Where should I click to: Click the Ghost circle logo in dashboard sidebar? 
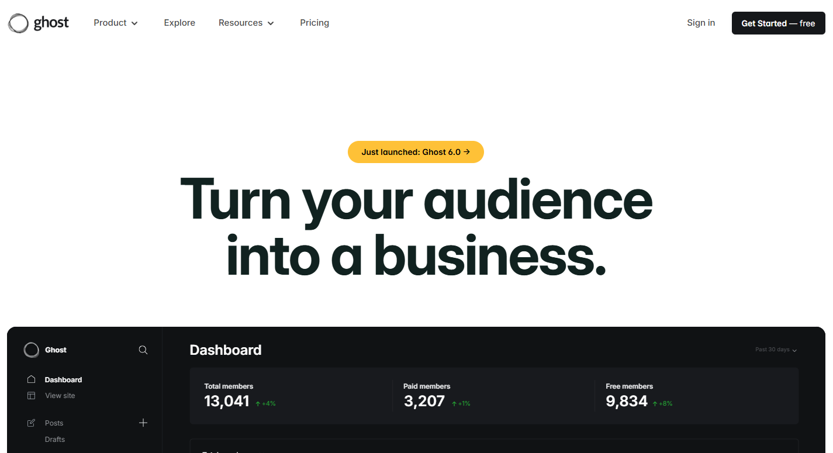coord(31,350)
